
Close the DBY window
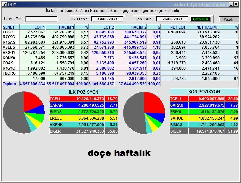click(236, 4)
